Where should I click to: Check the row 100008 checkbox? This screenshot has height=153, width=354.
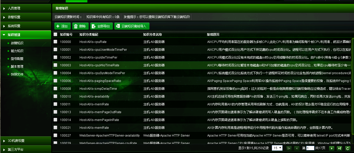point(55,88)
